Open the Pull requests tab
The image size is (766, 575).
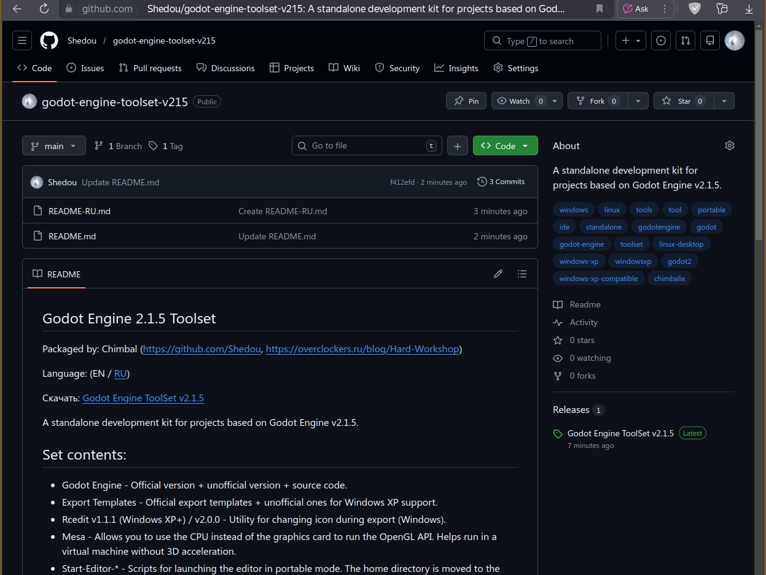click(150, 68)
